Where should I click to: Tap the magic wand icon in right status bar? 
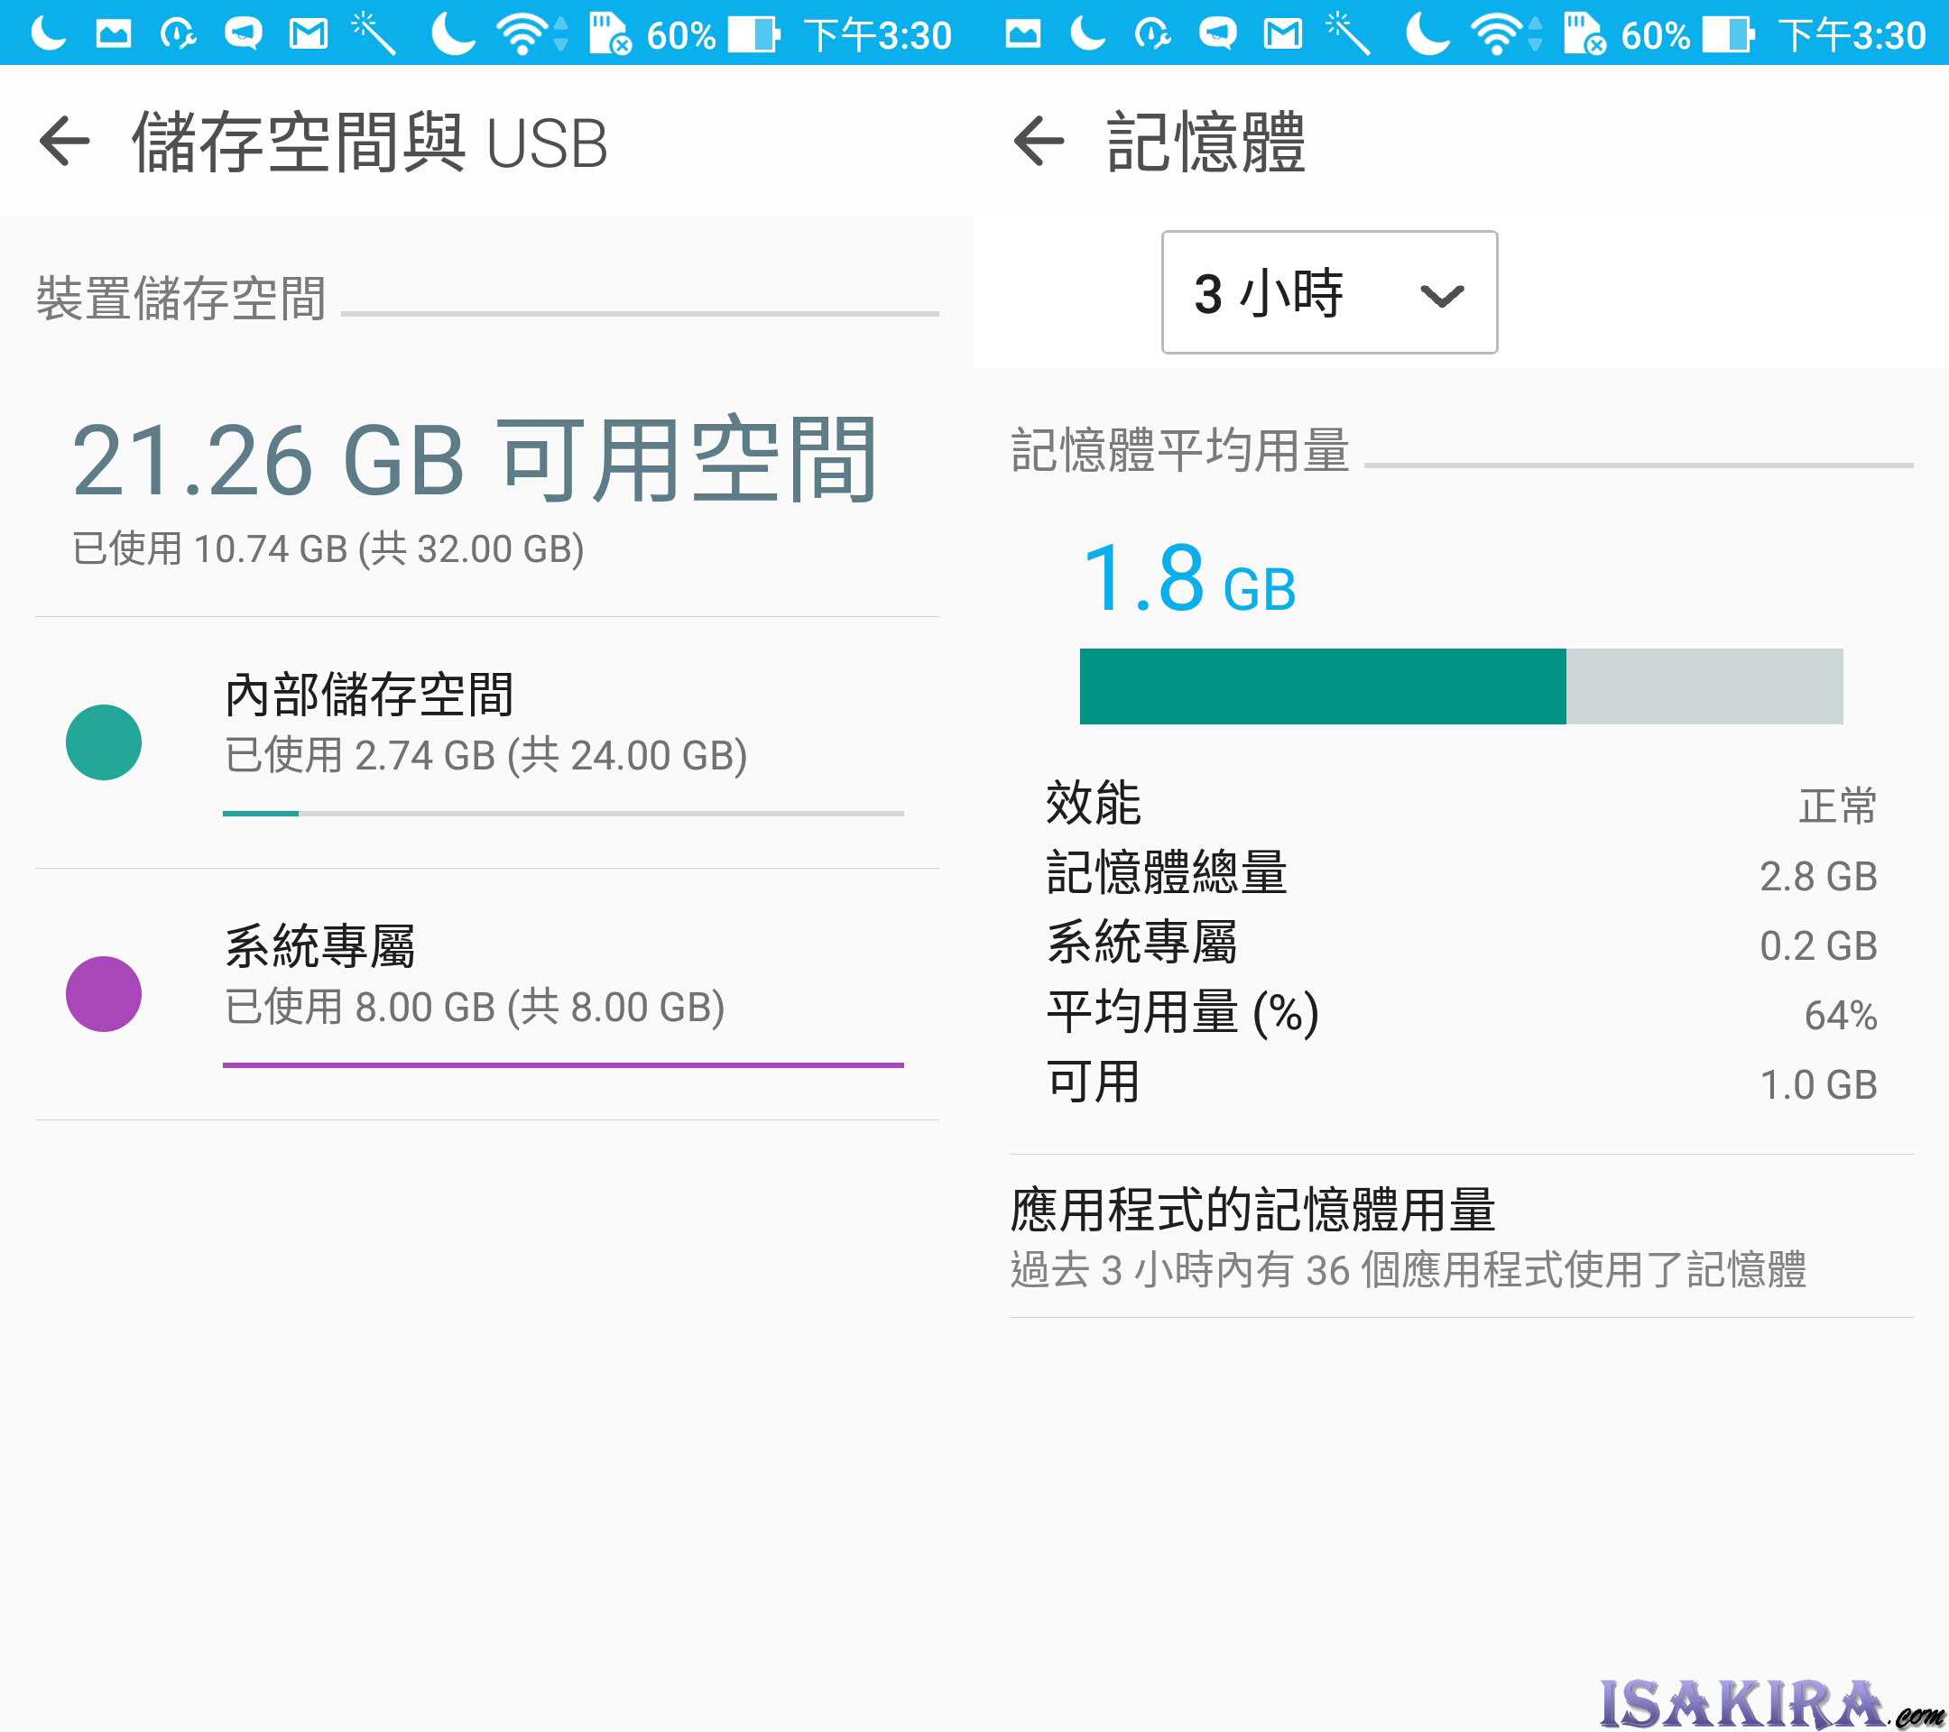tap(1348, 34)
